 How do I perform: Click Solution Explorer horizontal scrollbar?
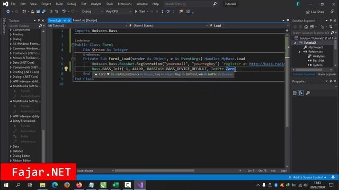[309, 70]
